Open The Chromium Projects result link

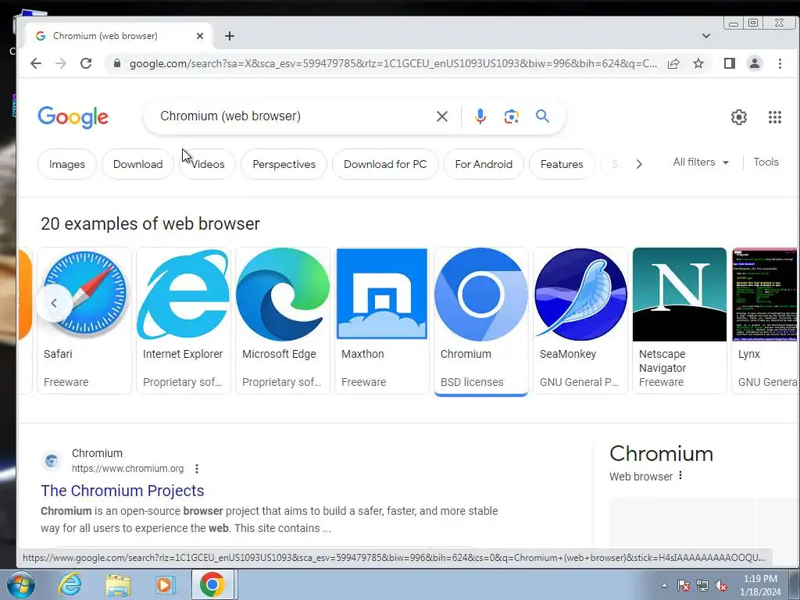pos(123,491)
